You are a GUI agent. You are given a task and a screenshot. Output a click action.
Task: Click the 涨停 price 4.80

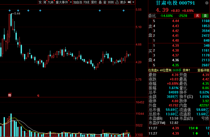[x=175, y=101]
